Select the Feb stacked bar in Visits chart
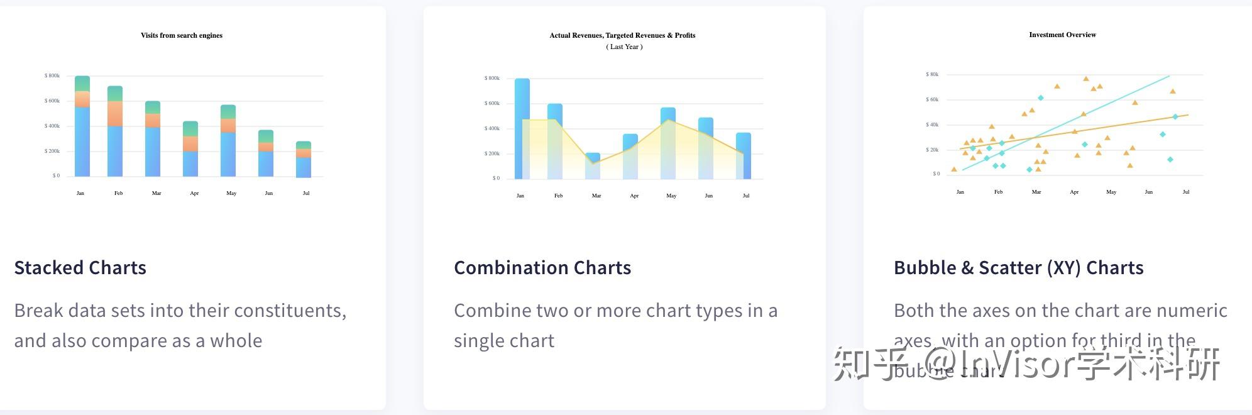Image resolution: width=1252 pixels, height=415 pixels. tap(115, 131)
